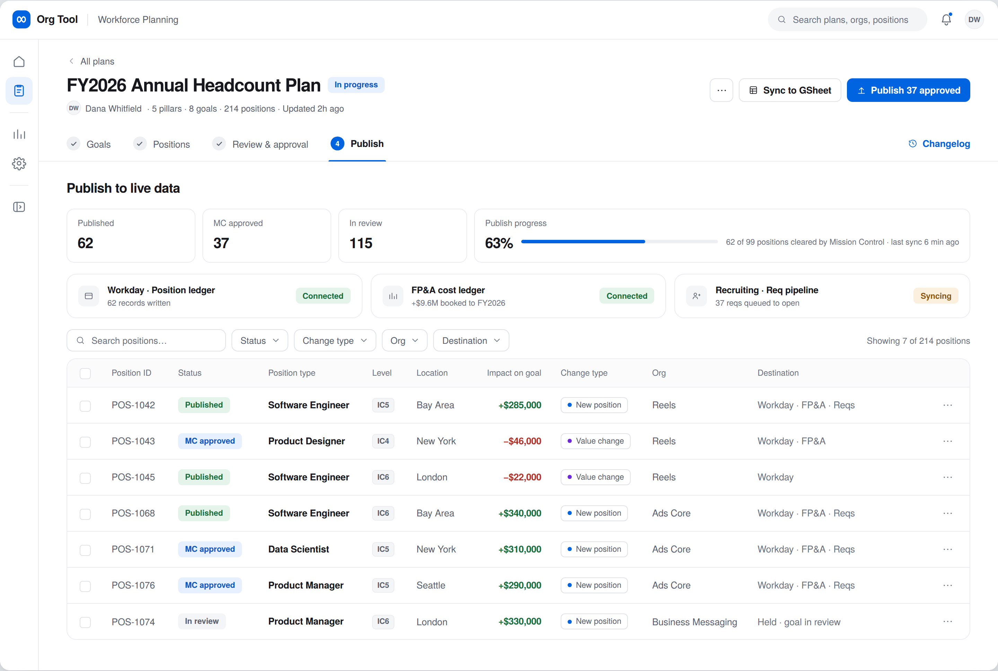Click Sync to GSheet button
This screenshot has height=671, width=998.
click(790, 90)
